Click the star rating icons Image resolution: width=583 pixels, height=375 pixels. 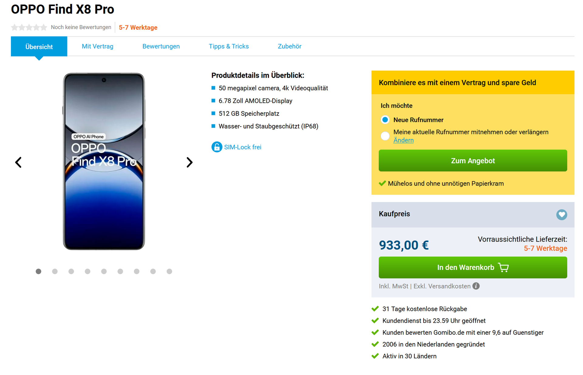29,27
